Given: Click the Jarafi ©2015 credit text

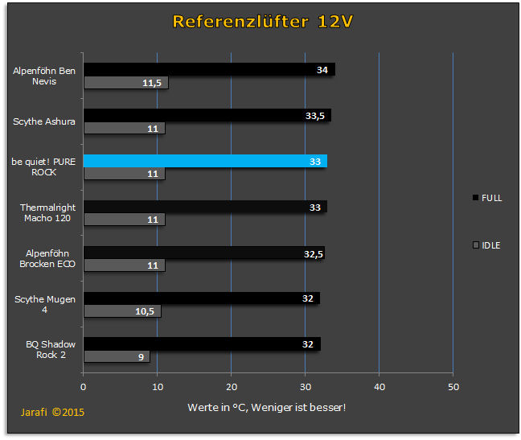Looking at the screenshot, I should [x=52, y=413].
